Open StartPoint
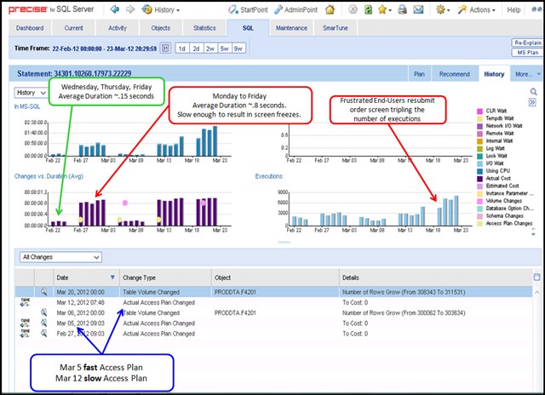Viewport: 545px width, 395px height. click(x=248, y=9)
